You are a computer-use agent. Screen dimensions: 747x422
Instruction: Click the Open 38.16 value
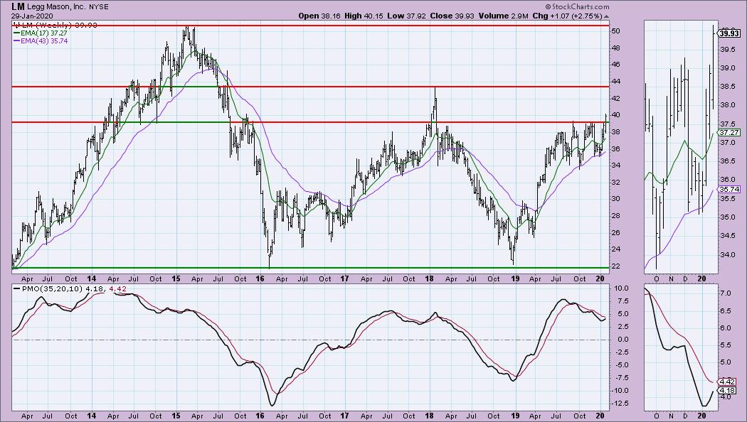click(x=320, y=16)
